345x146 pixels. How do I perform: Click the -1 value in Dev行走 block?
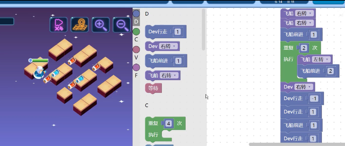[x=314, y=99]
